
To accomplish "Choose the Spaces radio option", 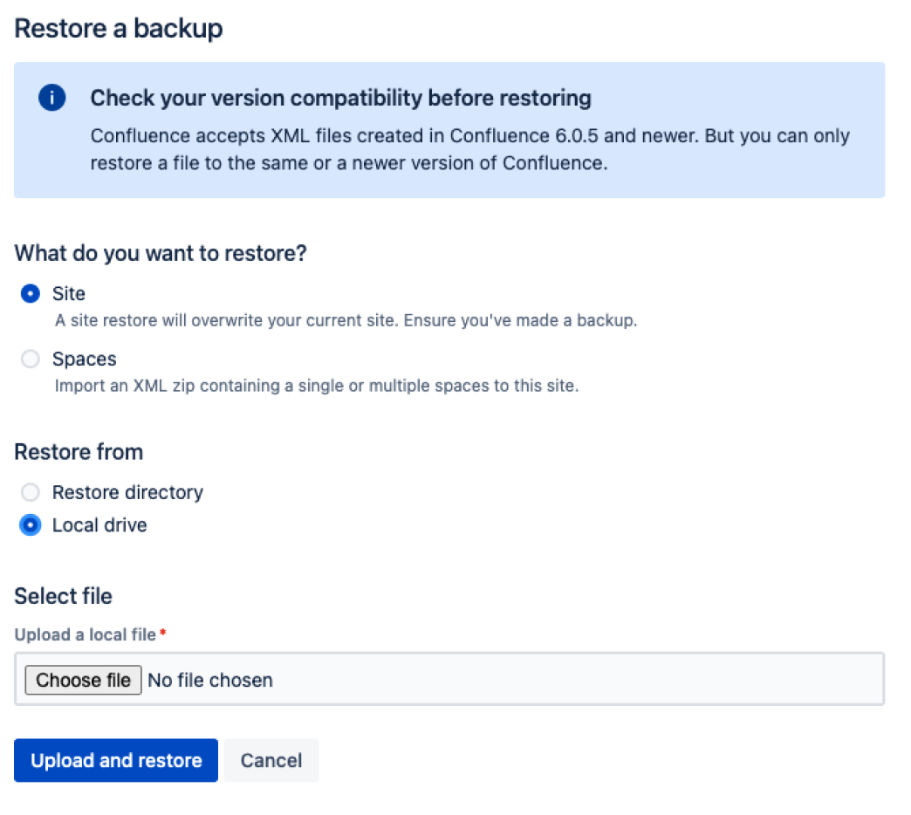I will point(31,359).
